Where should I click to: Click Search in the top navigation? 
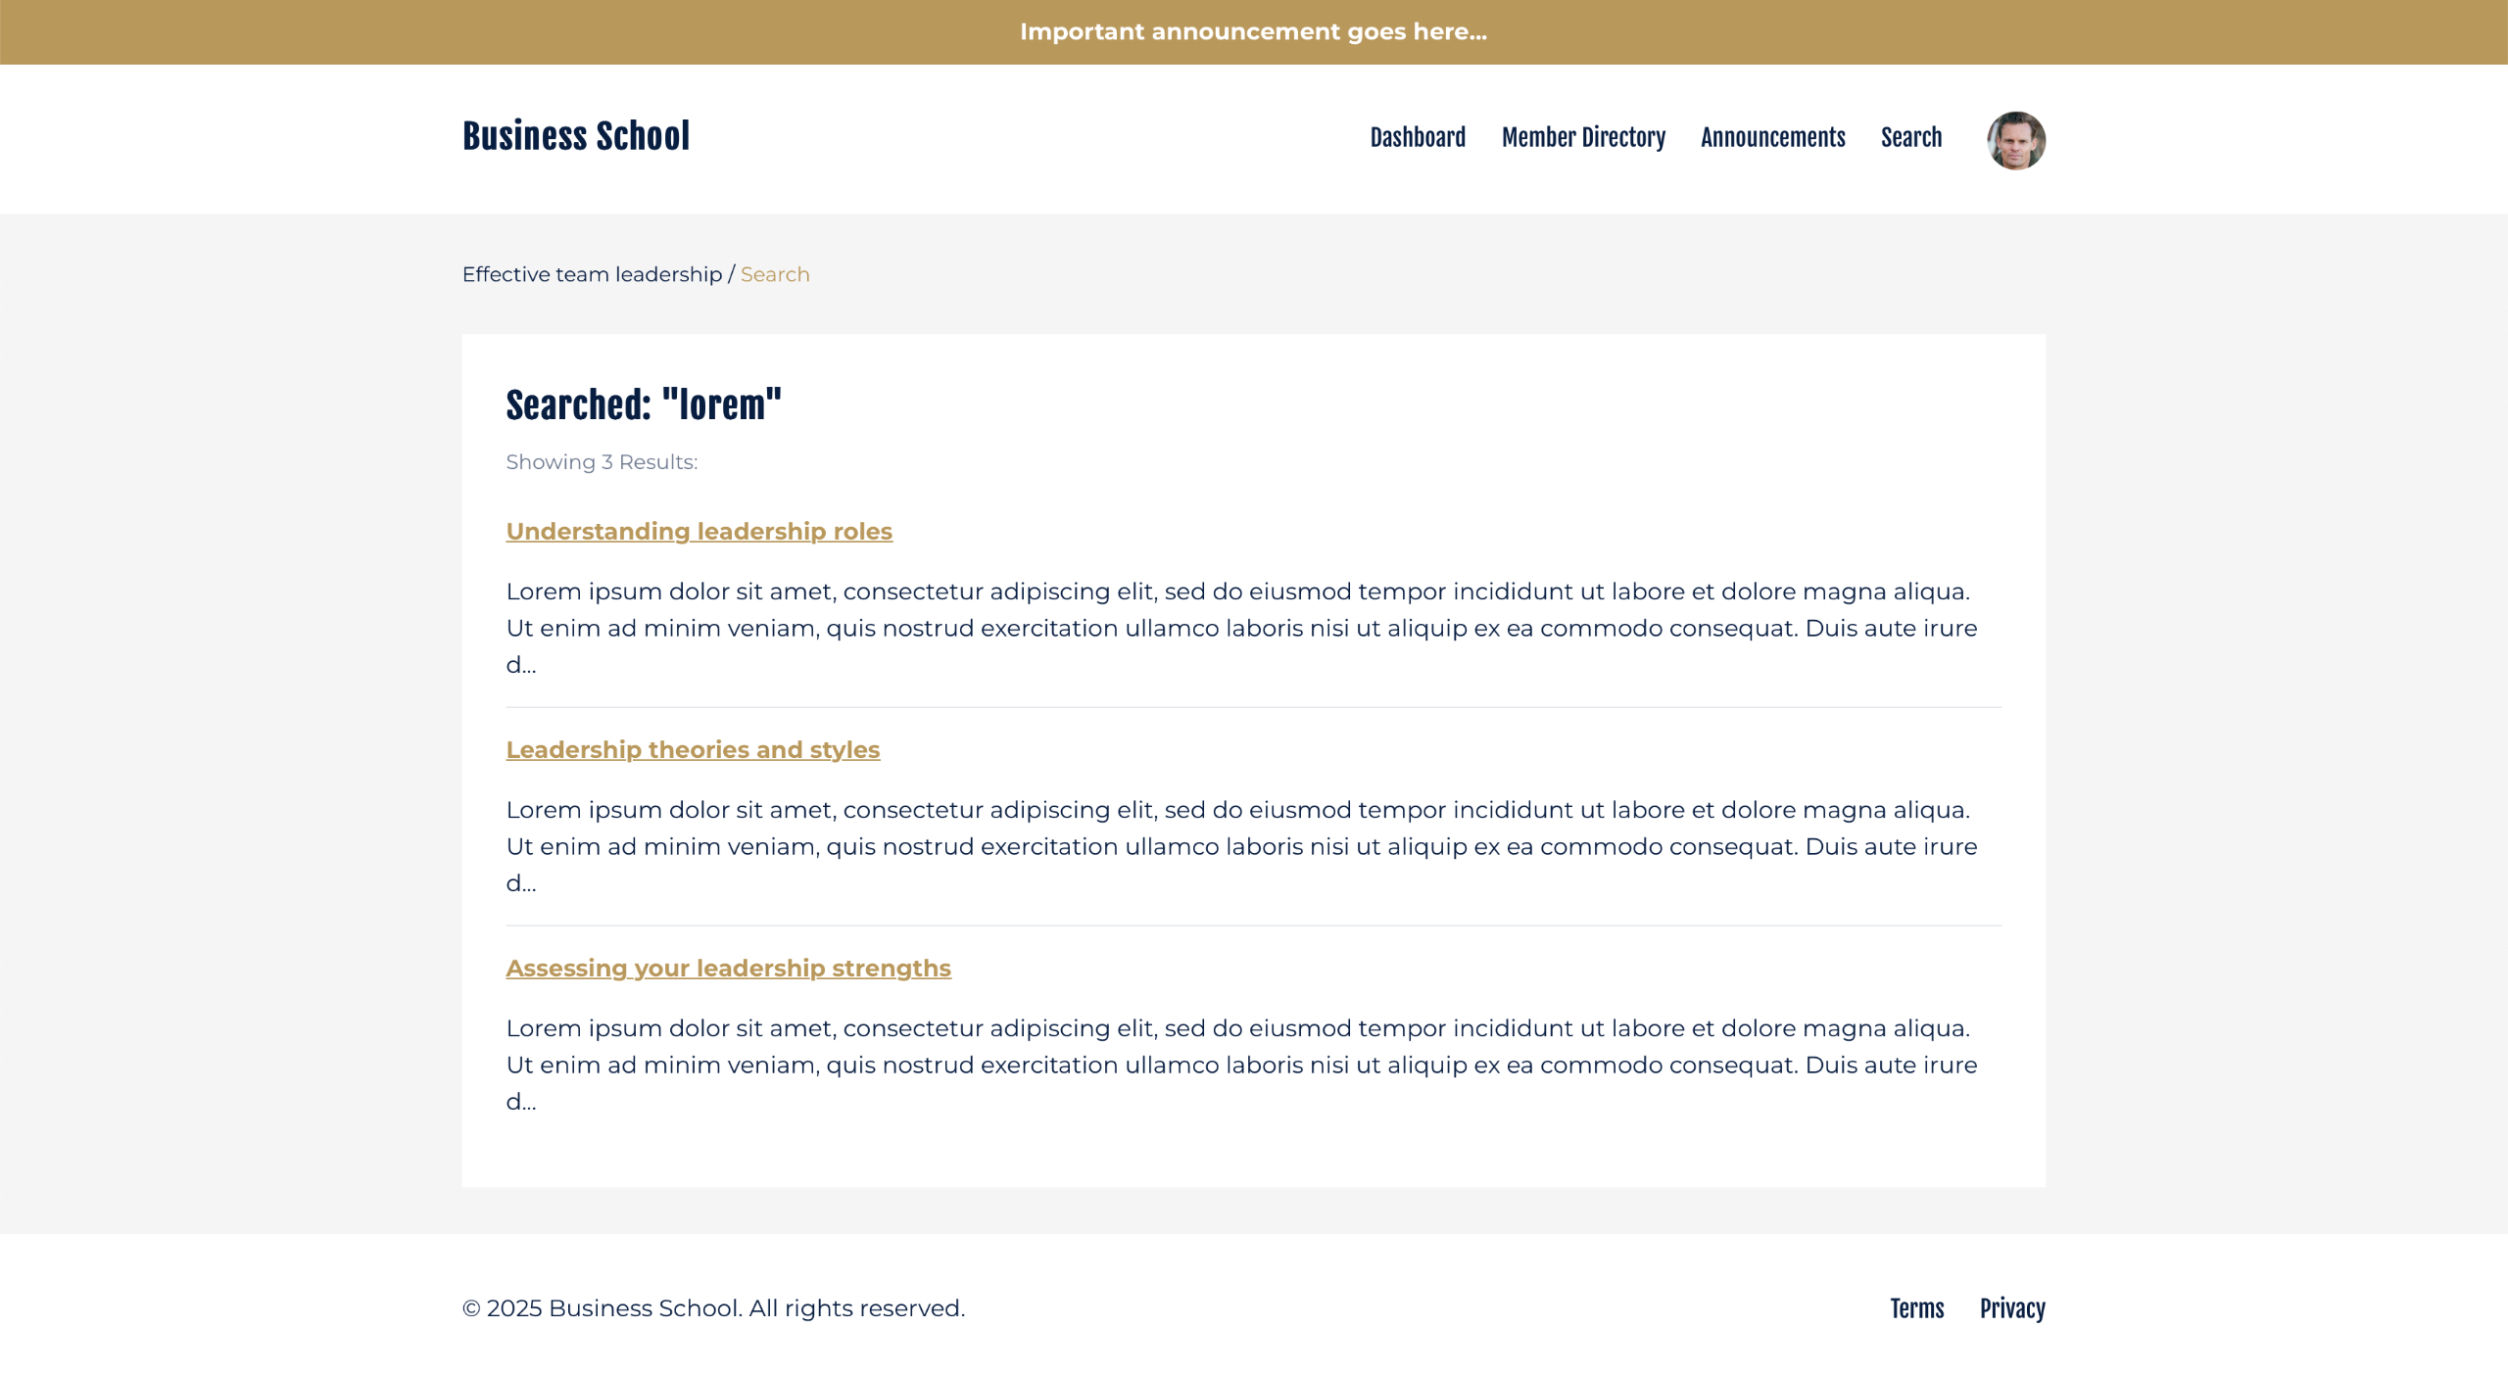click(1910, 137)
